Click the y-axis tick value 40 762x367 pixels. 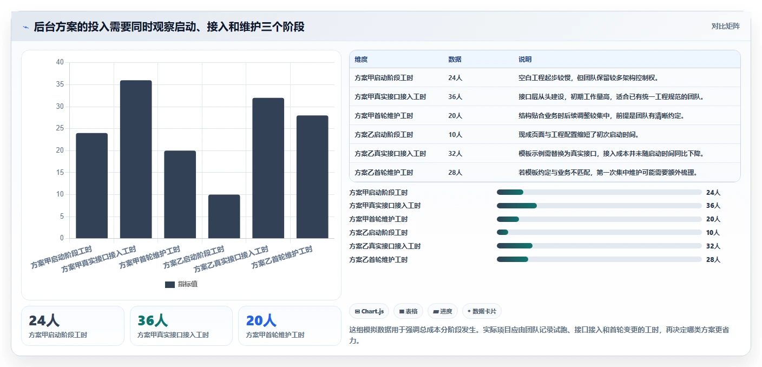click(60, 62)
